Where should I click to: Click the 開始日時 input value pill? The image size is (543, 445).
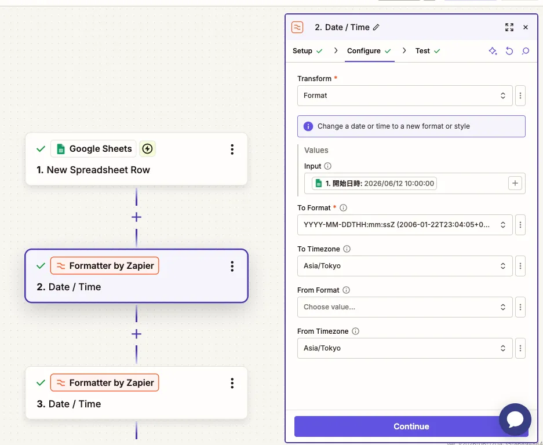[374, 183]
